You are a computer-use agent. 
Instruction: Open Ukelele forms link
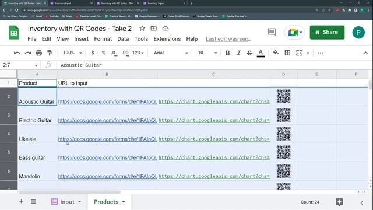coord(107,139)
